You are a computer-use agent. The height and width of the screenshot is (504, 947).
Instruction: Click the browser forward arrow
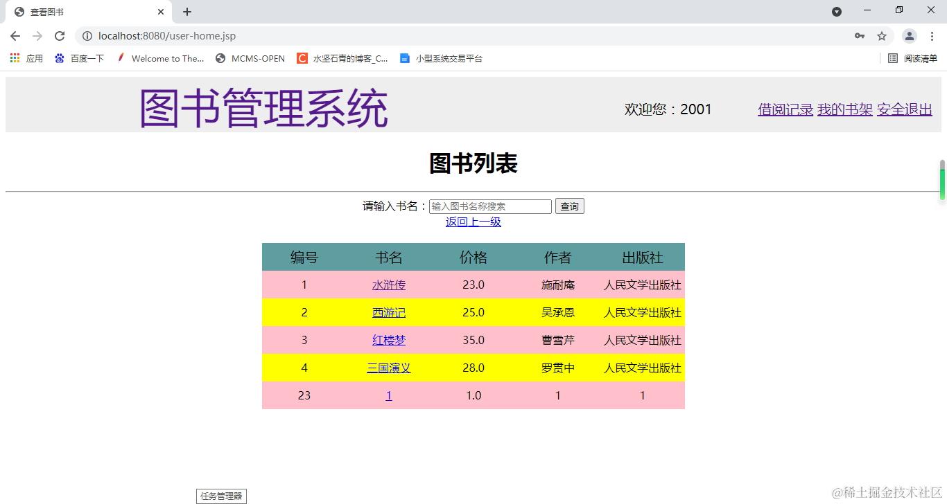pyautogui.click(x=37, y=35)
